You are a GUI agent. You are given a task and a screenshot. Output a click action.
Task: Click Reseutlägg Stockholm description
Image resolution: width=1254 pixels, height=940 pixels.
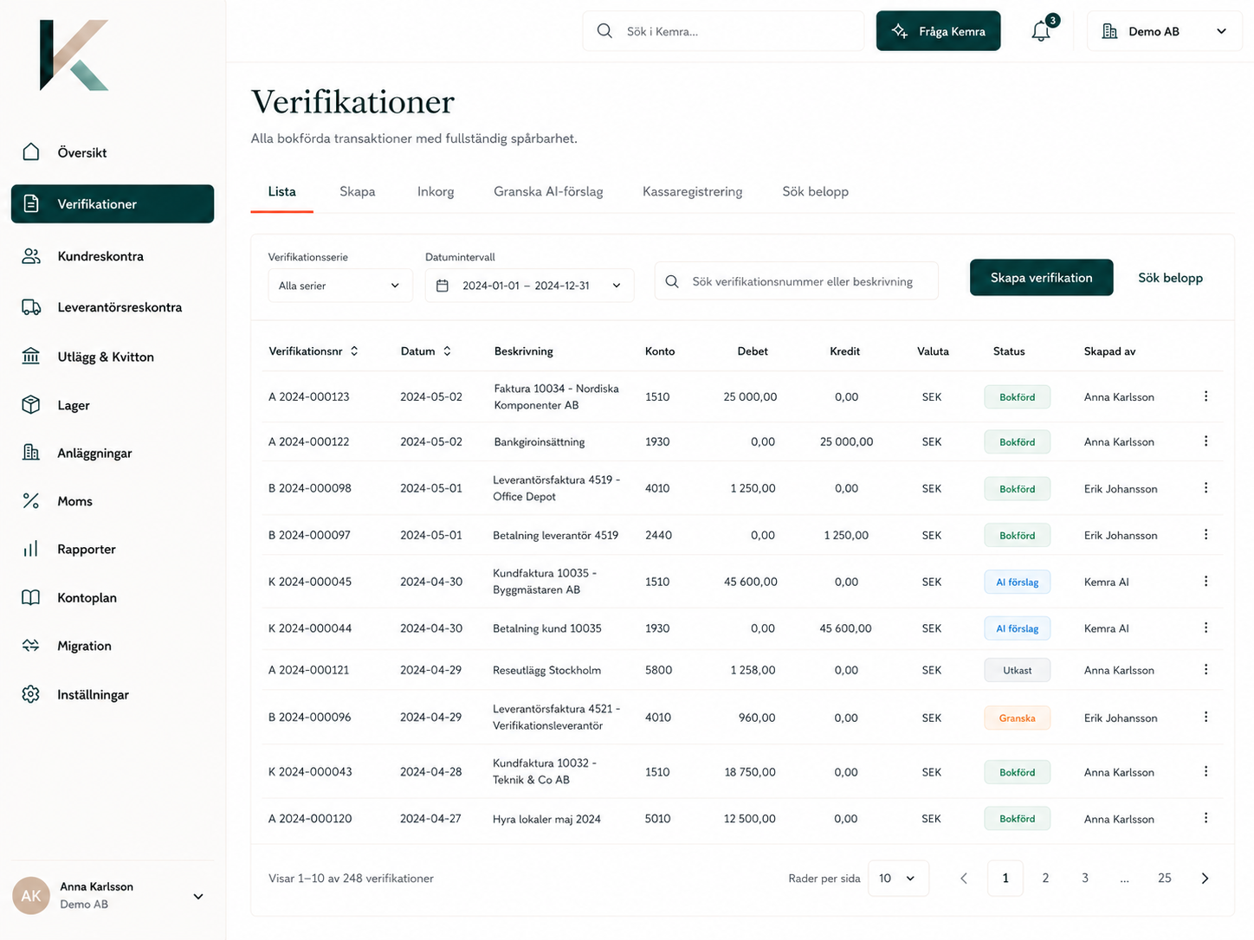click(547, 671)
